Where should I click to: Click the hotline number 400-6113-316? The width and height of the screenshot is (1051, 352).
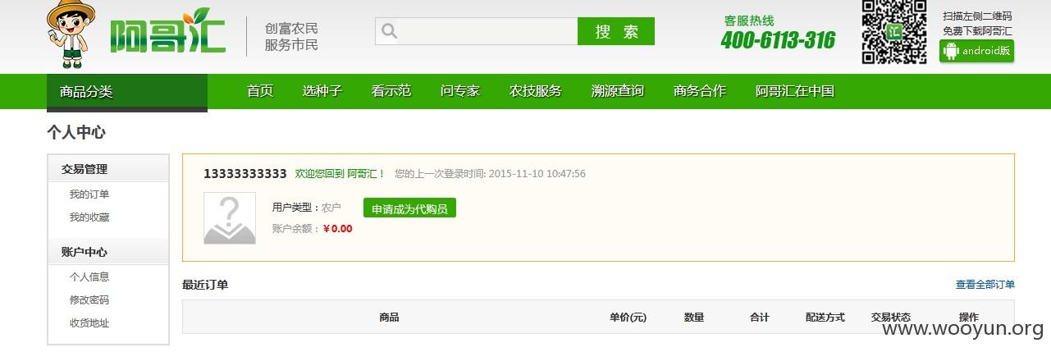778,40
